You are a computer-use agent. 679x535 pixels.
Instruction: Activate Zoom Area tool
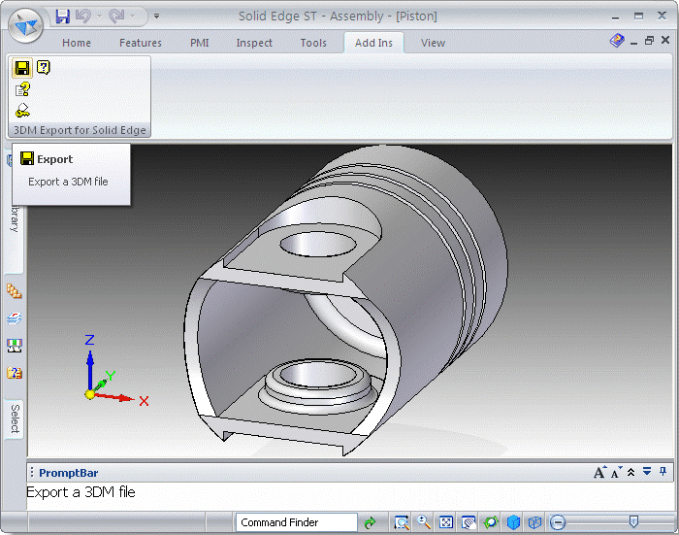coord(402,522)
